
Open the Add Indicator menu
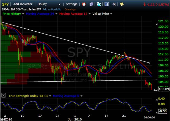23,4
